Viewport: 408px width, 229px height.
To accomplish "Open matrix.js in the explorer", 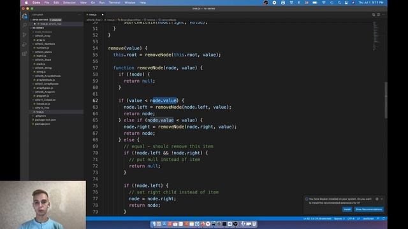I will [x=41, y=56].
